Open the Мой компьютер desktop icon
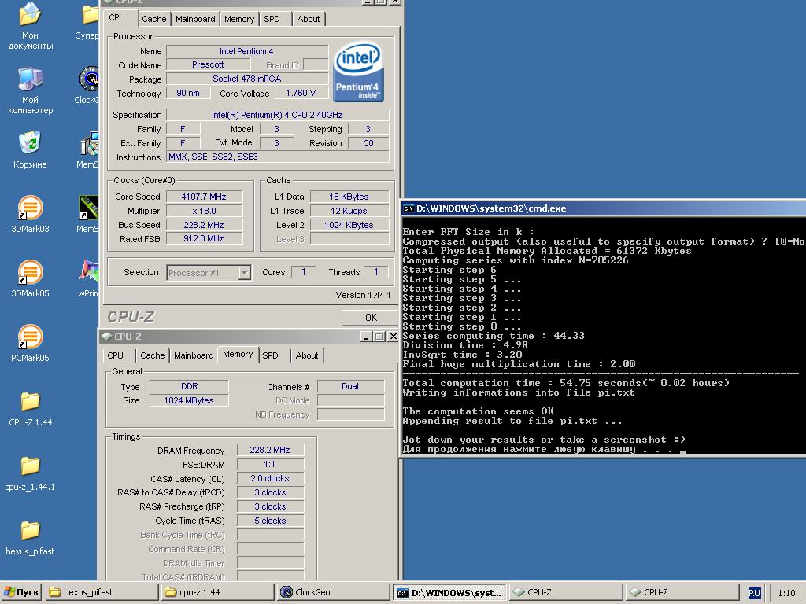 (x=30, y=79)
